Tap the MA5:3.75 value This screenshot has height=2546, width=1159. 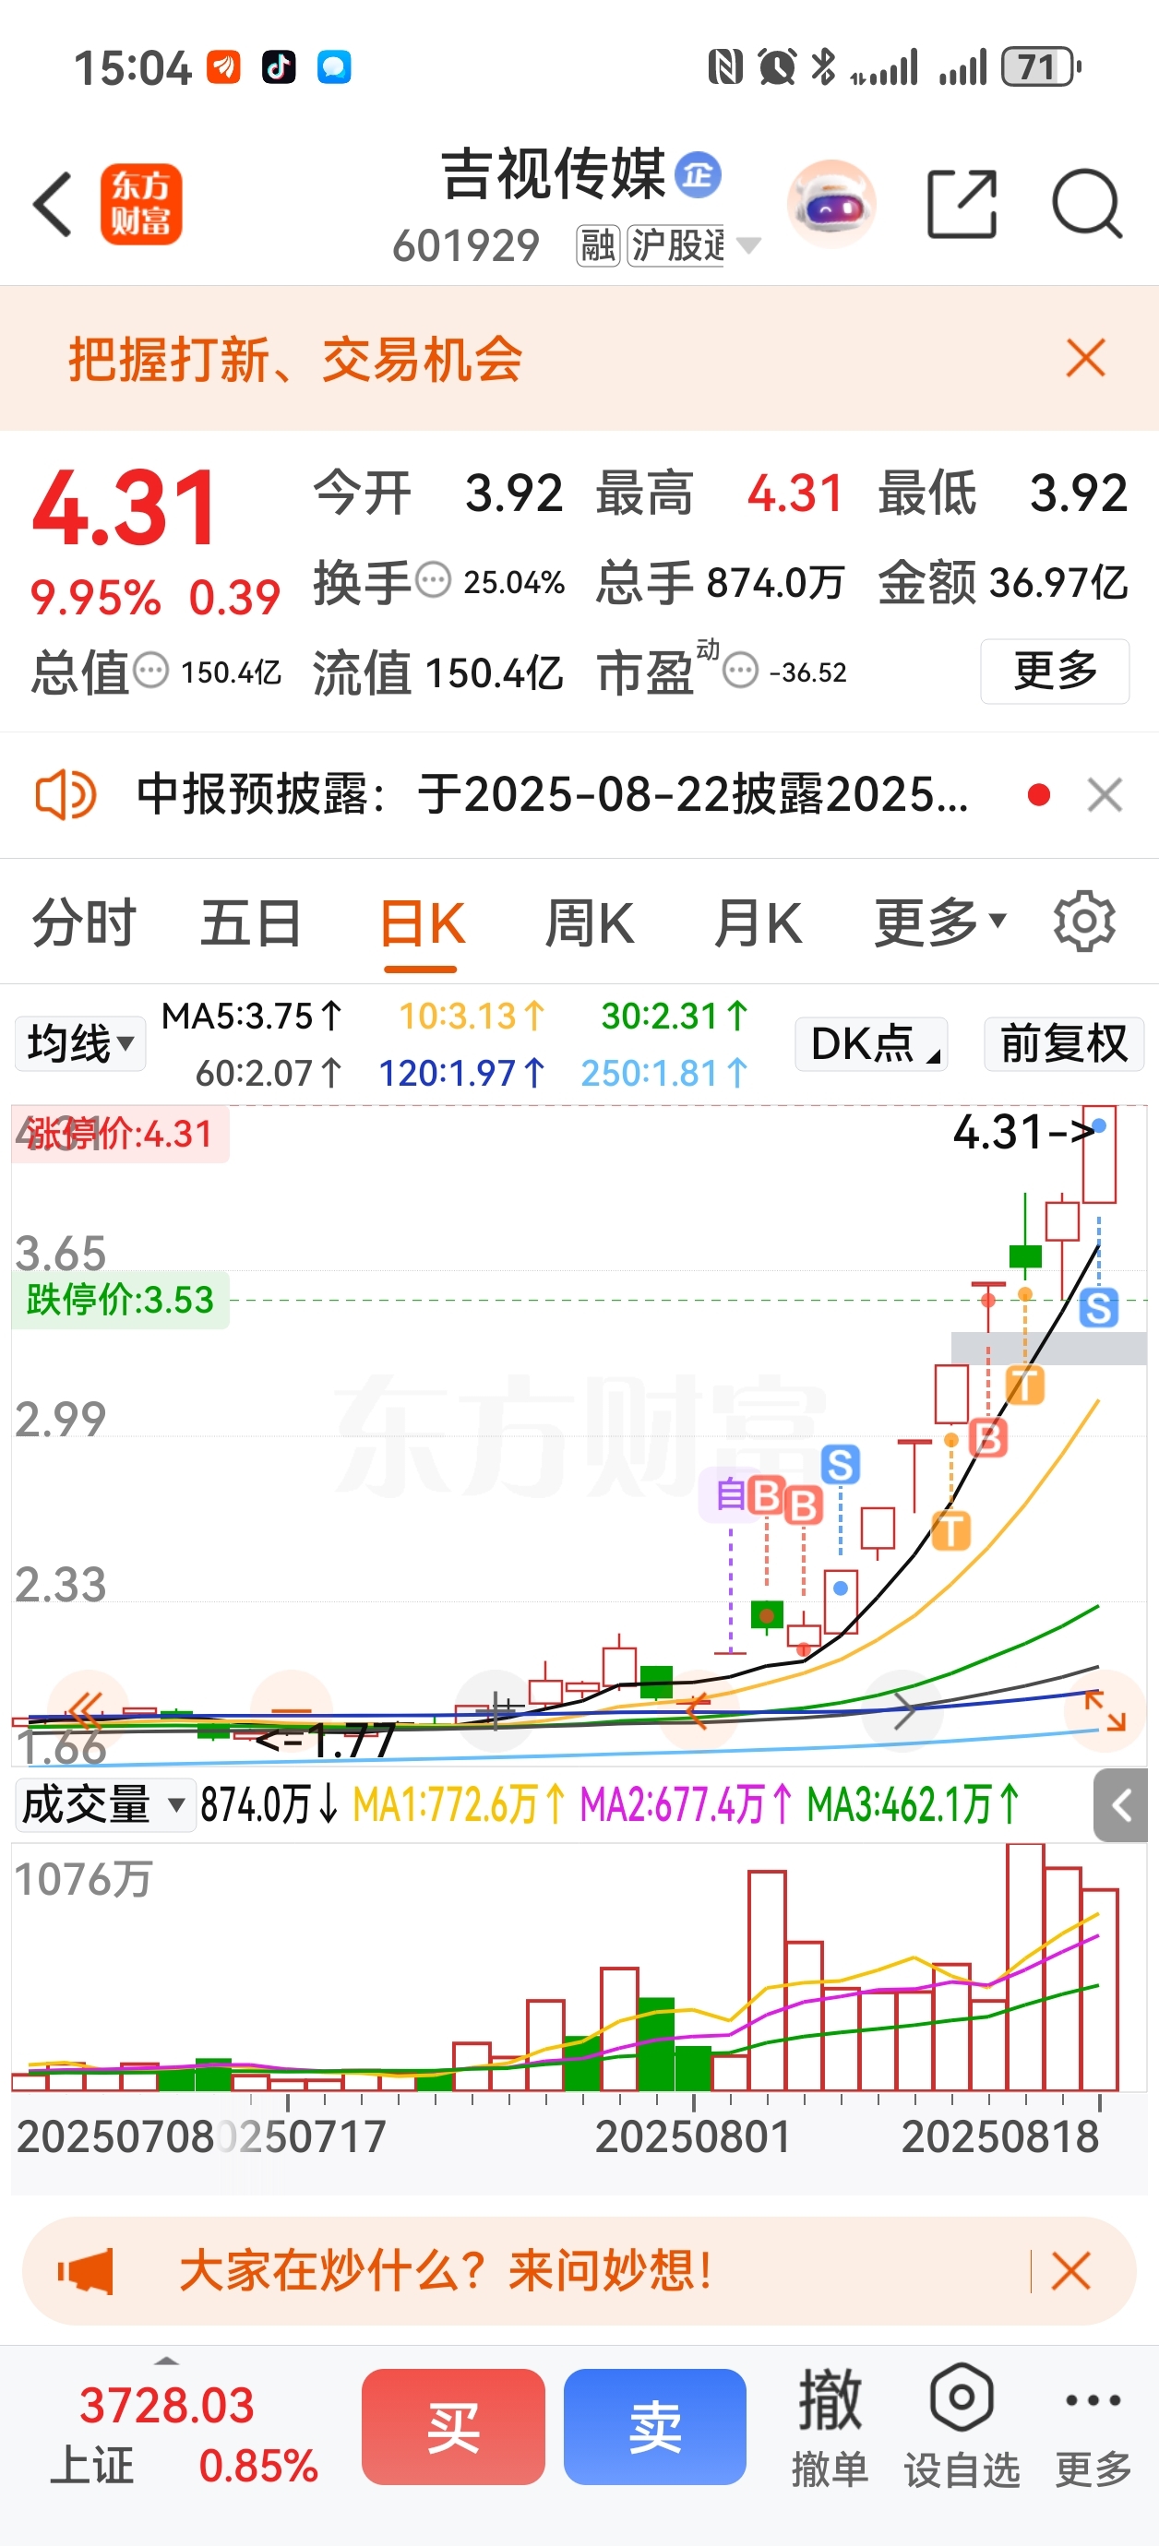(252, 1016)
